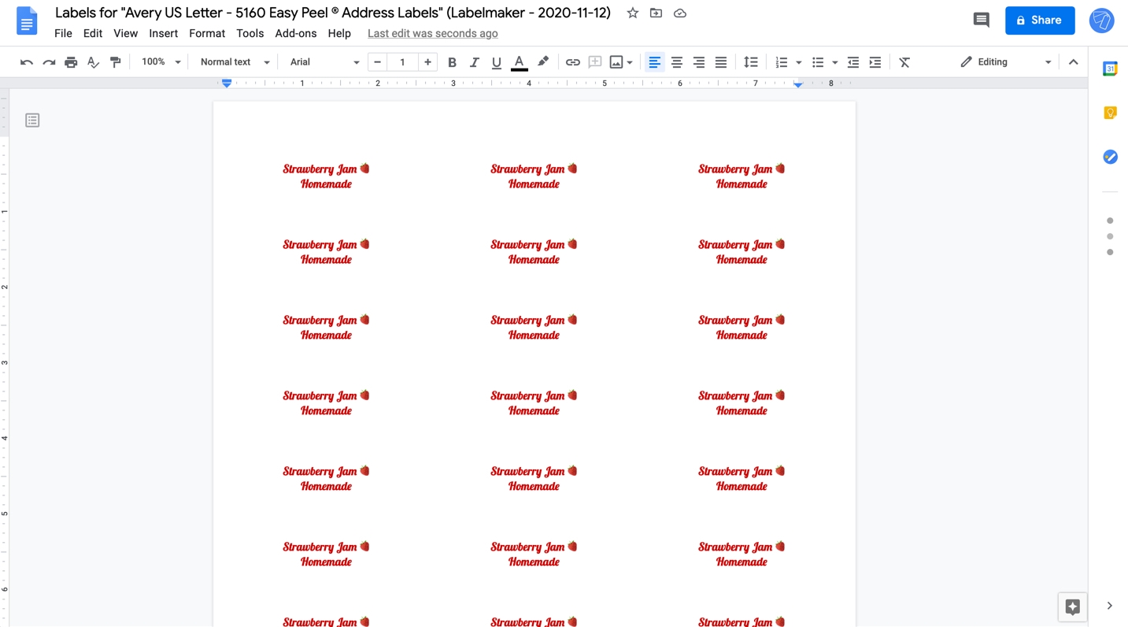1128x627 pixels.
Task: Toggle italic formatting
Action: (474, 62)
